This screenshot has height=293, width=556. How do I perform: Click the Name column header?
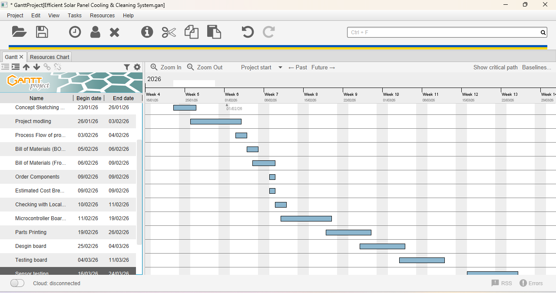(36, 98)
